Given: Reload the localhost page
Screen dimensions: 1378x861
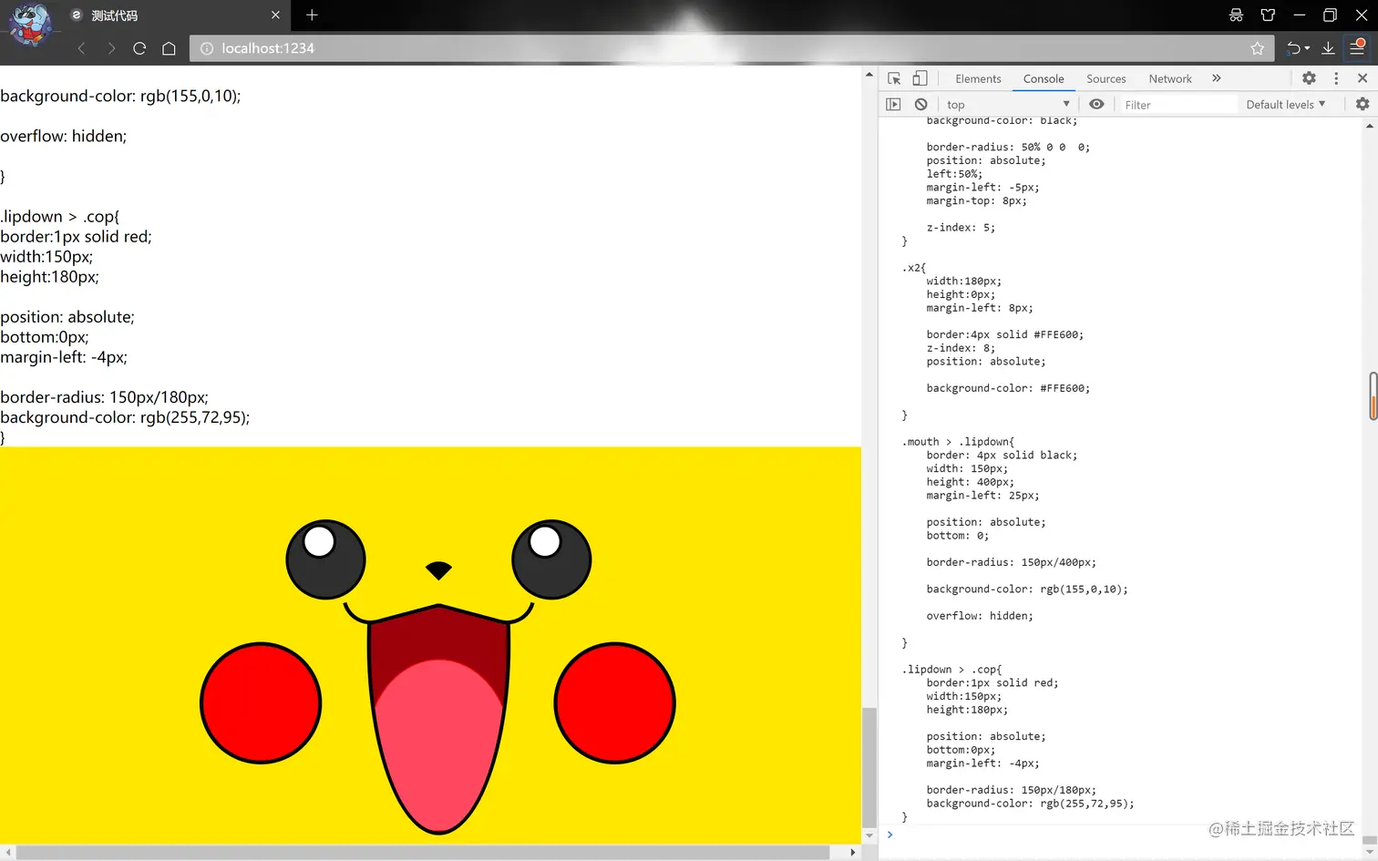Looking at the screenshot, I should pyautogui.click(x=139, y=48).
